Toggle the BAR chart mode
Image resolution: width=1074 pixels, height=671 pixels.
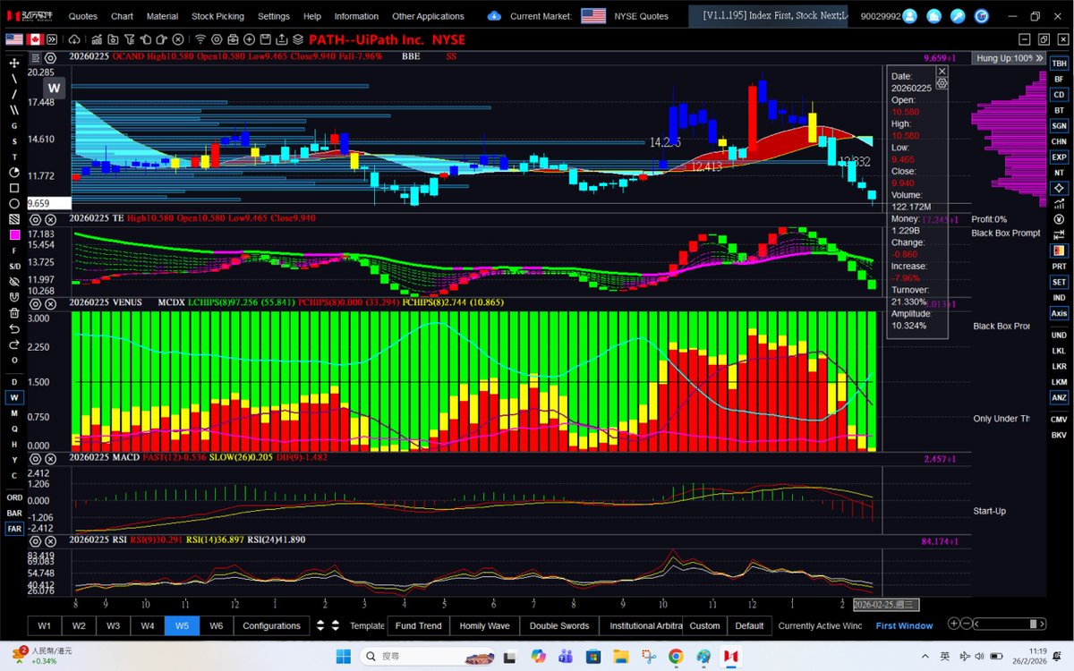click(14, 513)
